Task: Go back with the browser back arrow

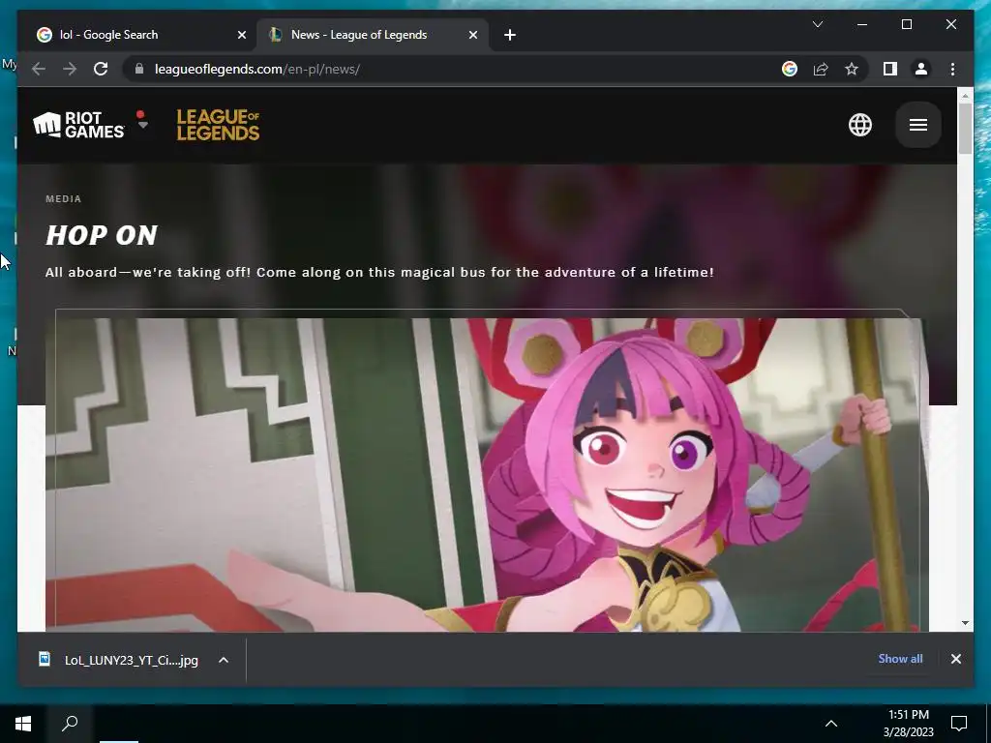Action: tap(39, 69)
